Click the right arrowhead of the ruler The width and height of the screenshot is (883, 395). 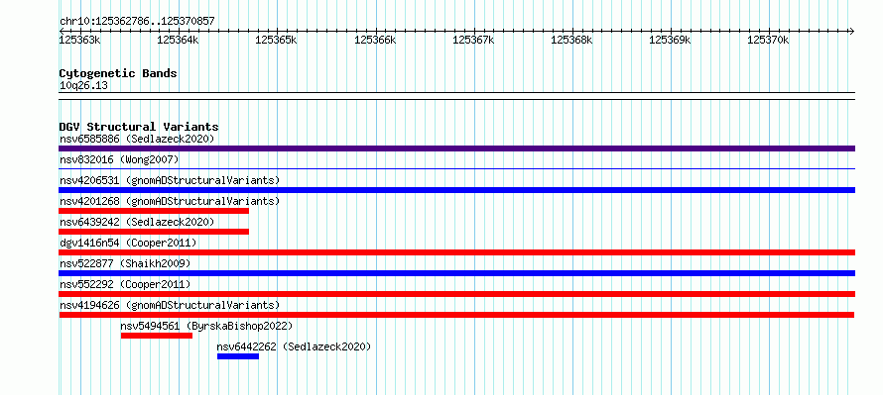pyautogui.click(x=852, y=31)
